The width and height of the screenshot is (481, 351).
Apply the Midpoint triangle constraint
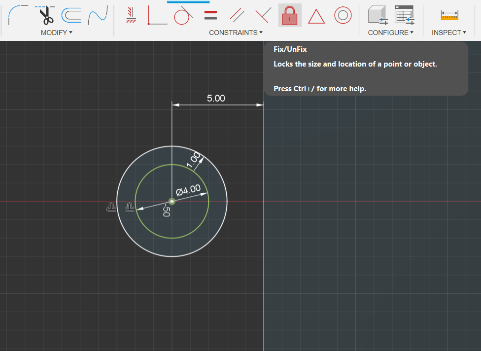(316, 16)
